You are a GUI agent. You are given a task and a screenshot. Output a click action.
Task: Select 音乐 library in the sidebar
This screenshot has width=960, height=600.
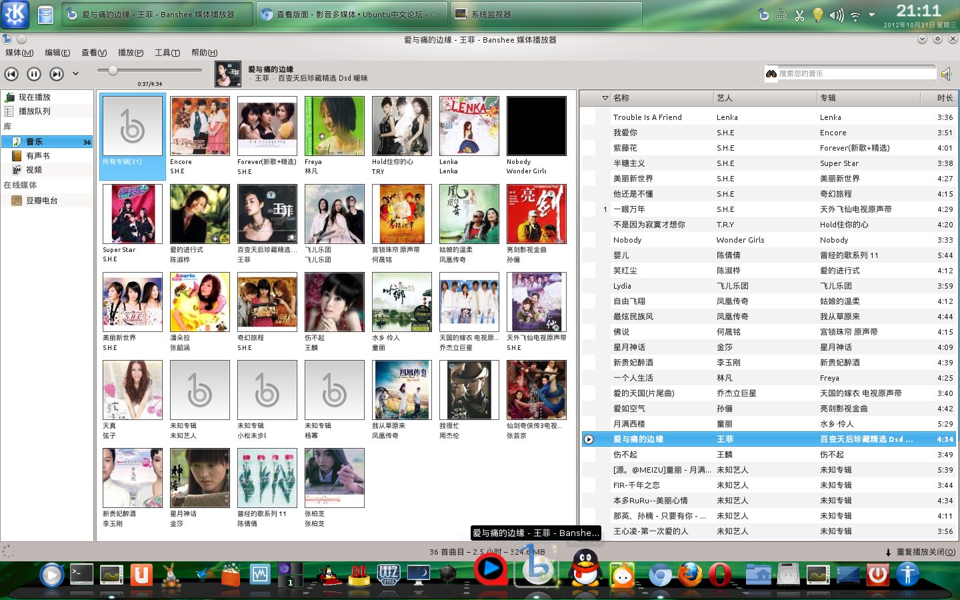coord(47,142)
